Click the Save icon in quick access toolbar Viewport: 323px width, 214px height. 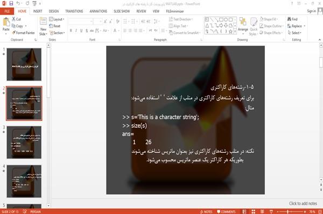coord(11,3)
